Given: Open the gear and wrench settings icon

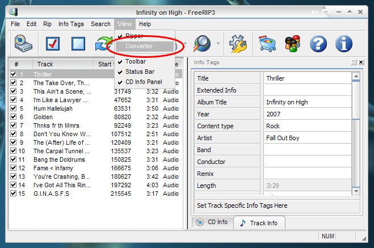Looking at the screenshot, I should [238, 43].
